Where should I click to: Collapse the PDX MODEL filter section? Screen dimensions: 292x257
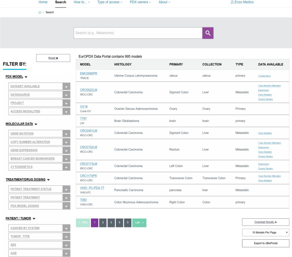[x=17, y=77]
